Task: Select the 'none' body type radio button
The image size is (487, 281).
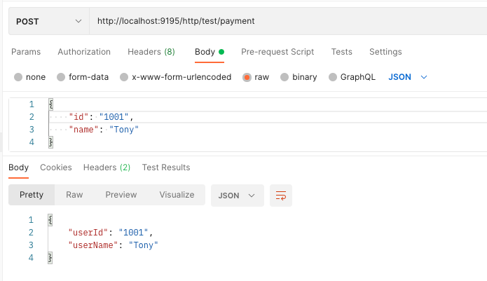Action: coord(19,77)
